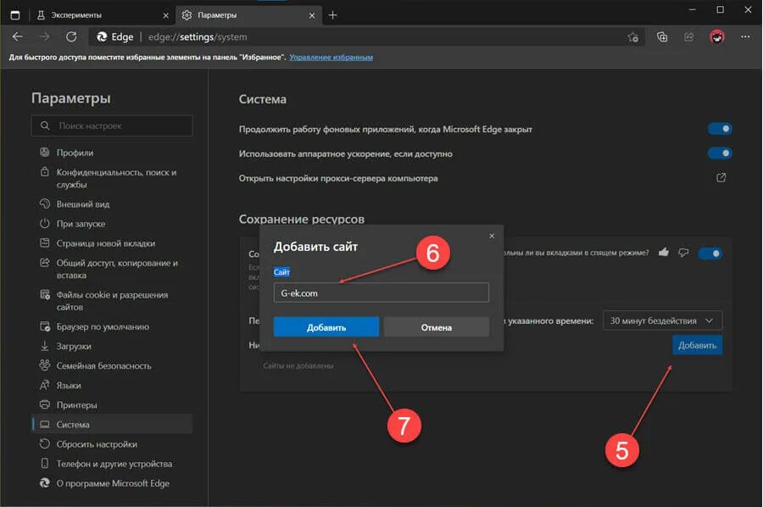Image resolution: width=763 pixels, height=507 pixels.
Task: Click the thumbs down feedback icon
Action: pos(683,252)
